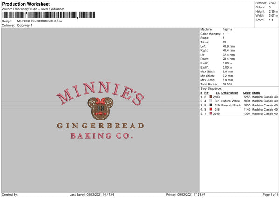Image resolution: width=280 pixels, height=198 pixels.
Task: Click the Min Stitch value 0.2 mm
Action: pos(228,76)
